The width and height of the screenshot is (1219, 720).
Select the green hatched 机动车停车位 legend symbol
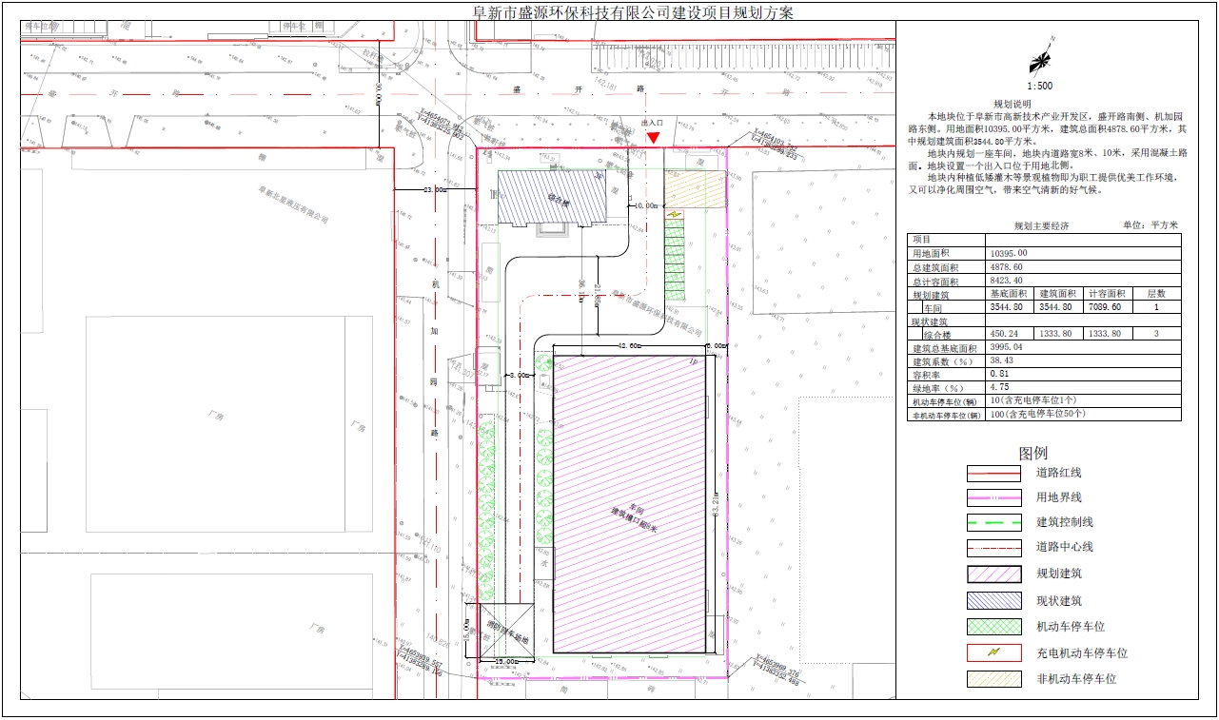(994, 627)
